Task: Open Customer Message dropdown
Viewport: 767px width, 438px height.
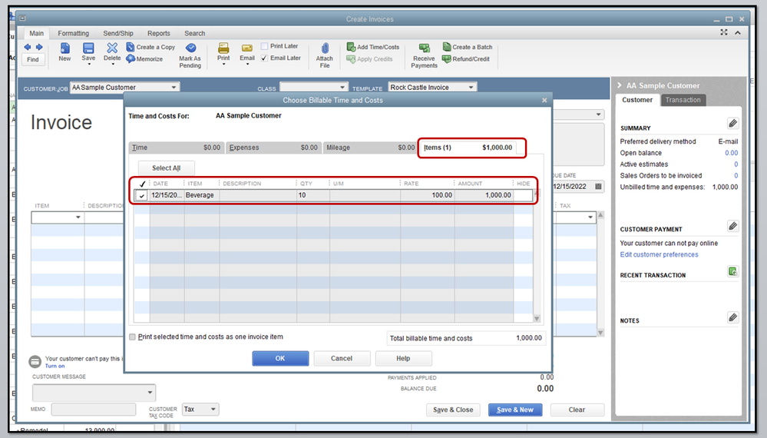Action: click(x=150, y=393)
